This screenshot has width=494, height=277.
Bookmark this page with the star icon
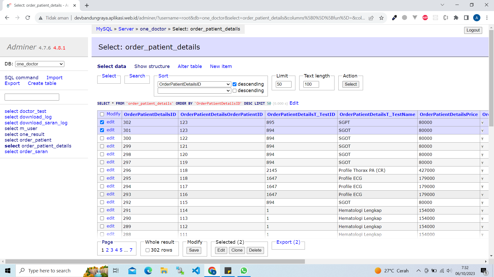[x=381, y=18]
